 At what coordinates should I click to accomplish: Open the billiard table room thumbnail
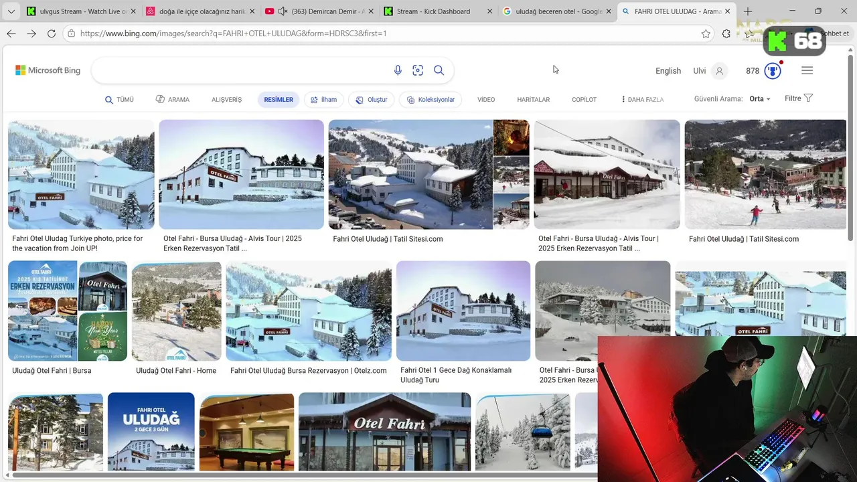coord(247,432)
